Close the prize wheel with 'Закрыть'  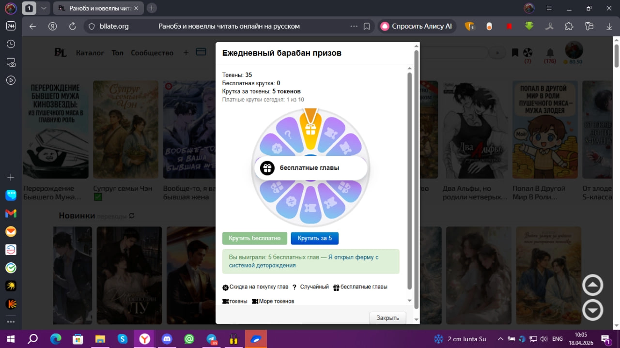(387, 318)
